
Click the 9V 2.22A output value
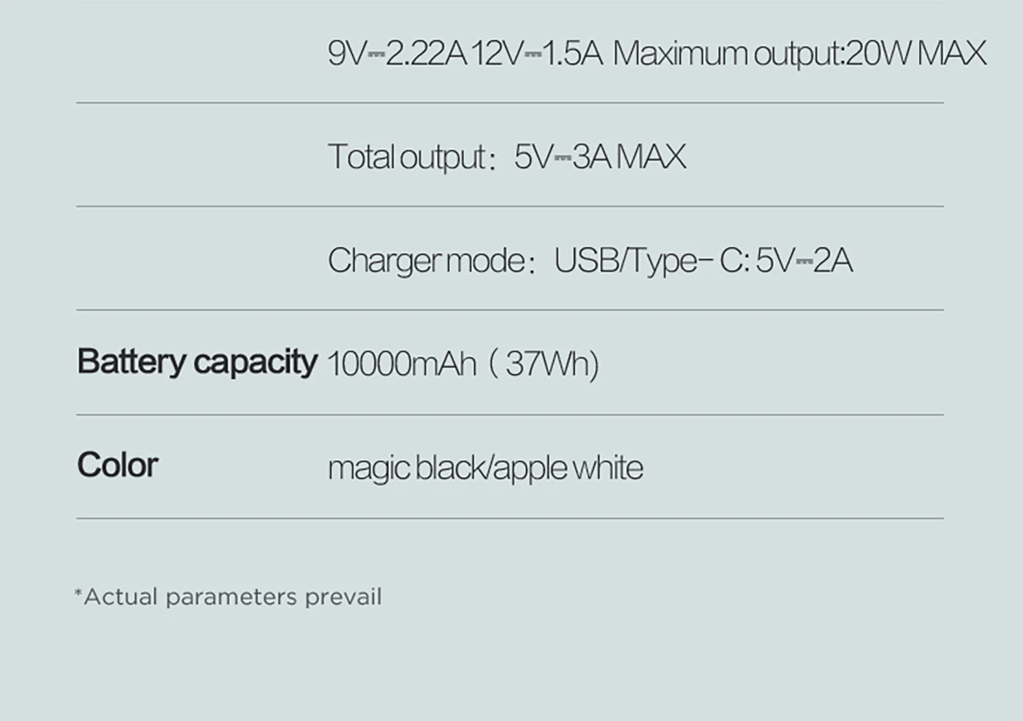pyautogui.click(x=397, y=54)
